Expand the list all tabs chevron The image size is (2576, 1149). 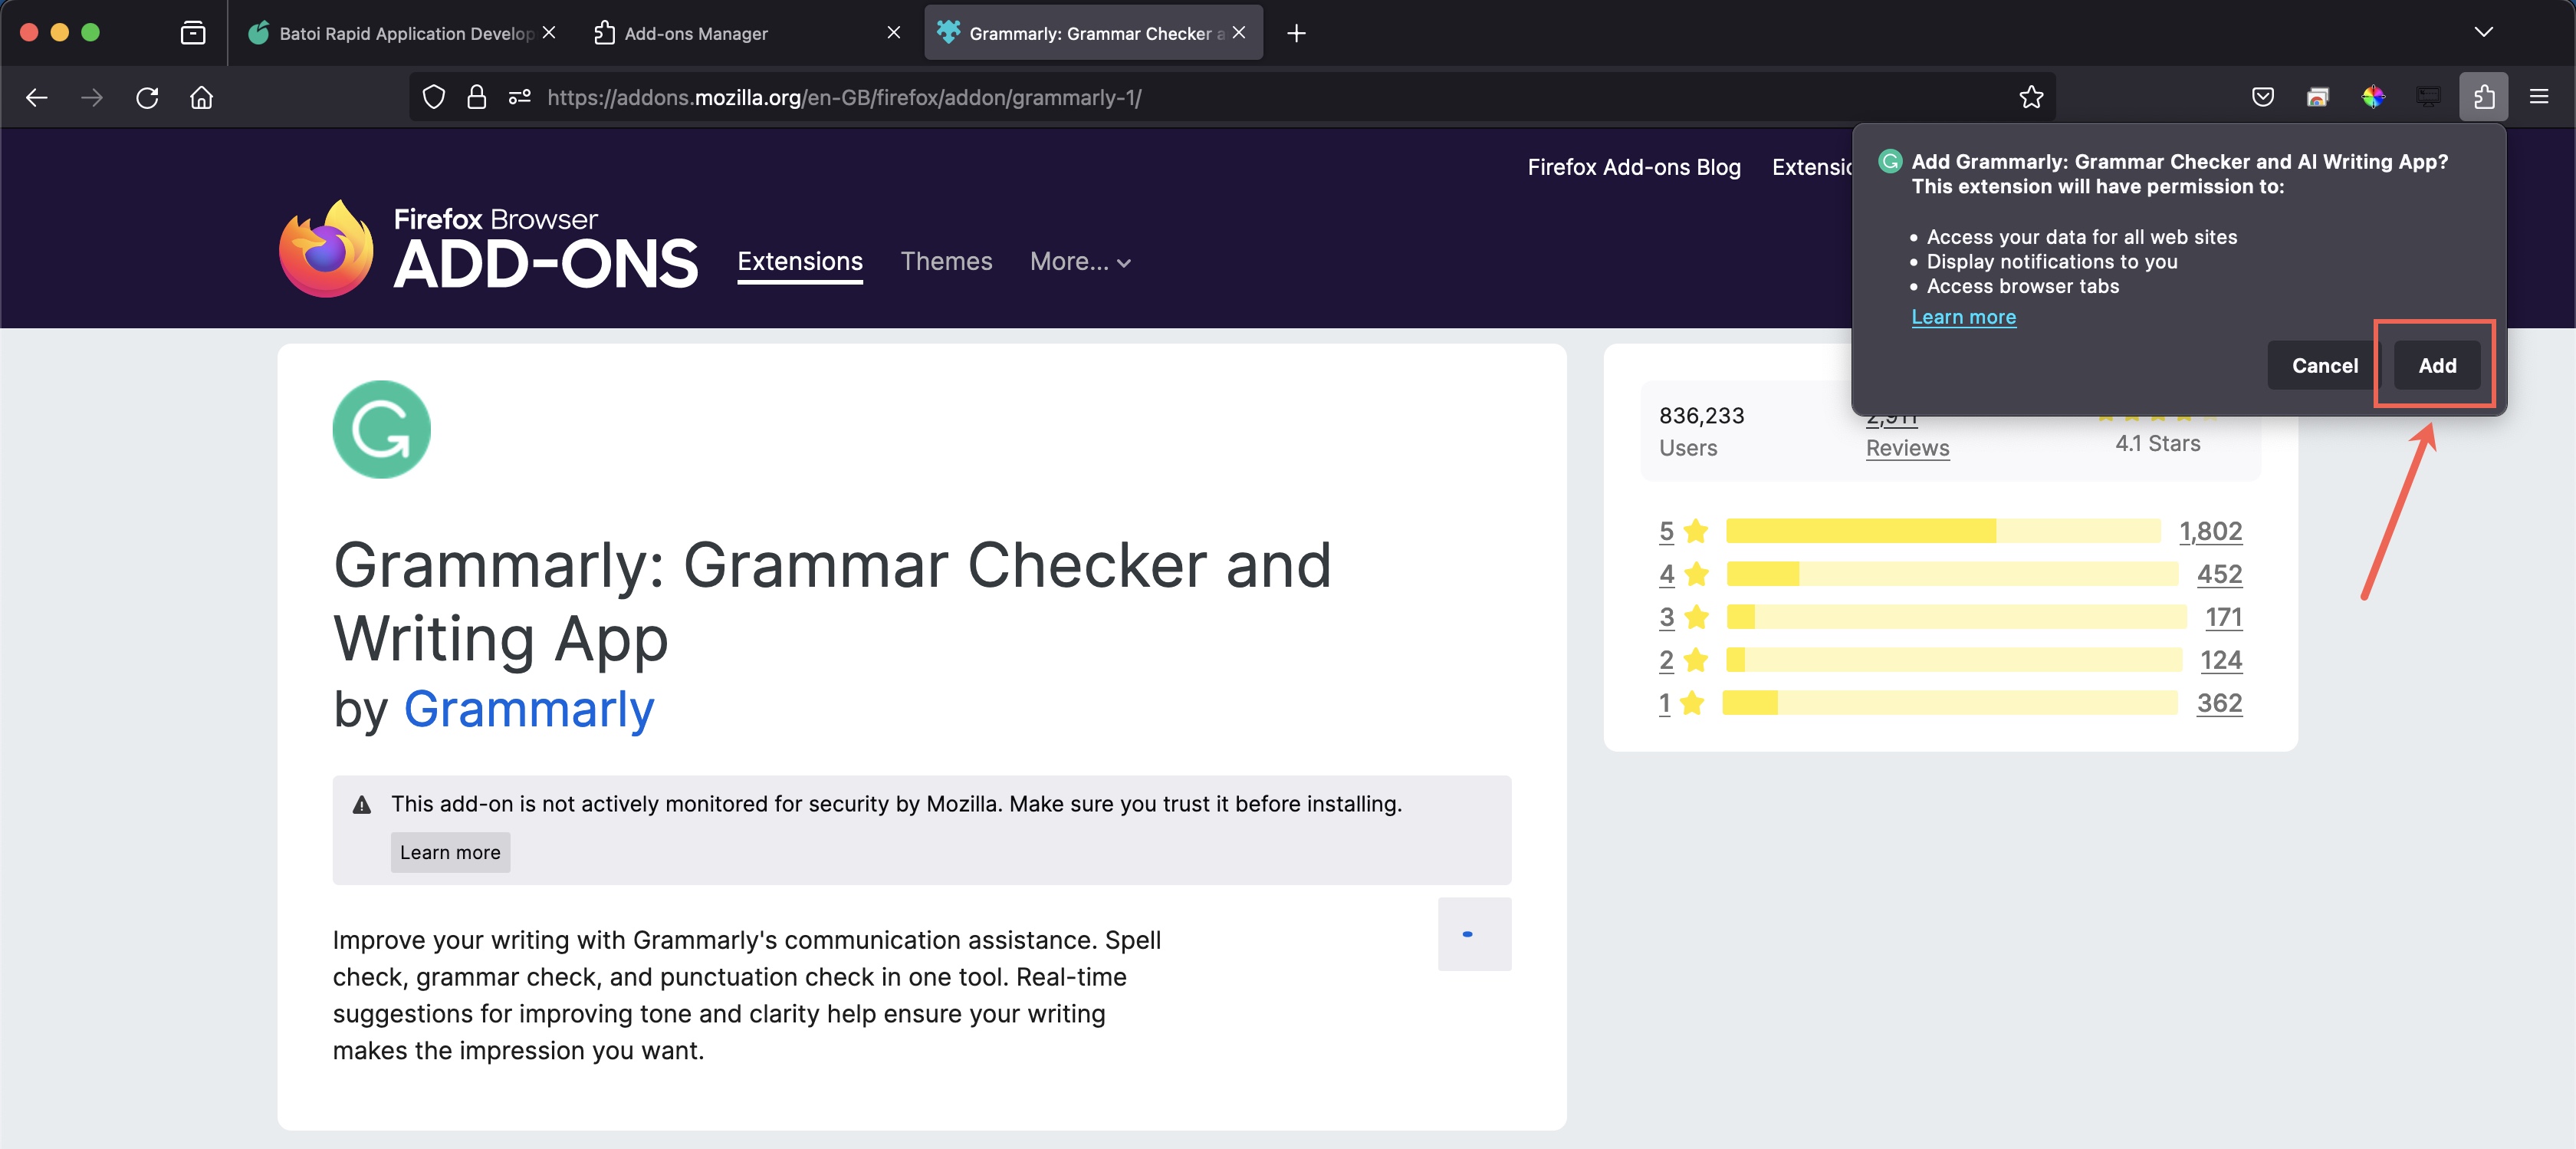point(2484,32)
